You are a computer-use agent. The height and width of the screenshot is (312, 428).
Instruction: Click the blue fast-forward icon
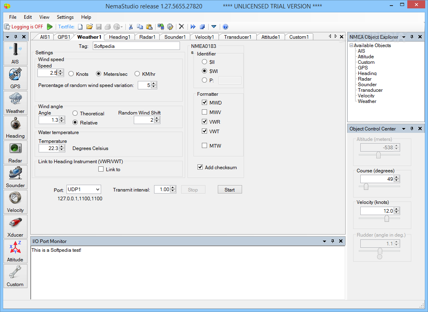pyautogui.click(x=193, y=27)
